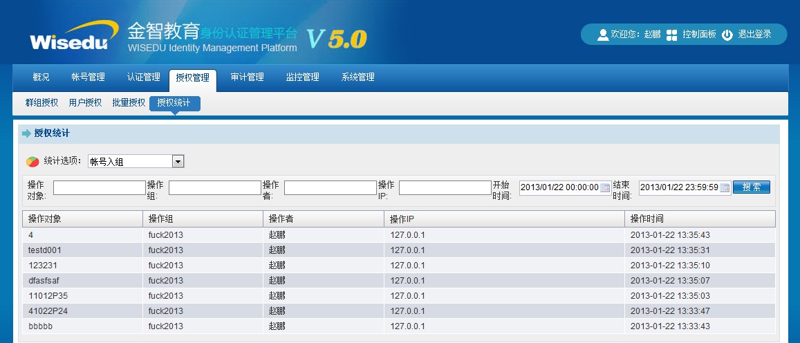Click into the 操作IP text field
The height and width of the screenshot is (343, 800).
[x=445, y=188]
